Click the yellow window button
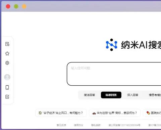The image size is (161, 130). click(24, 6)
